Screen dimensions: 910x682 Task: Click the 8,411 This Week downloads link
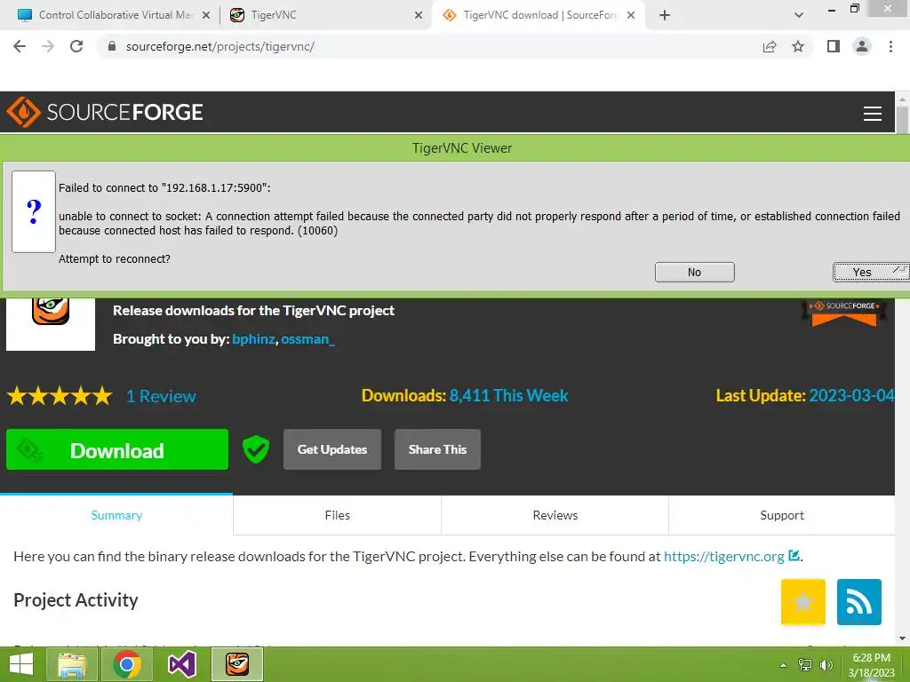coord(508,395)
